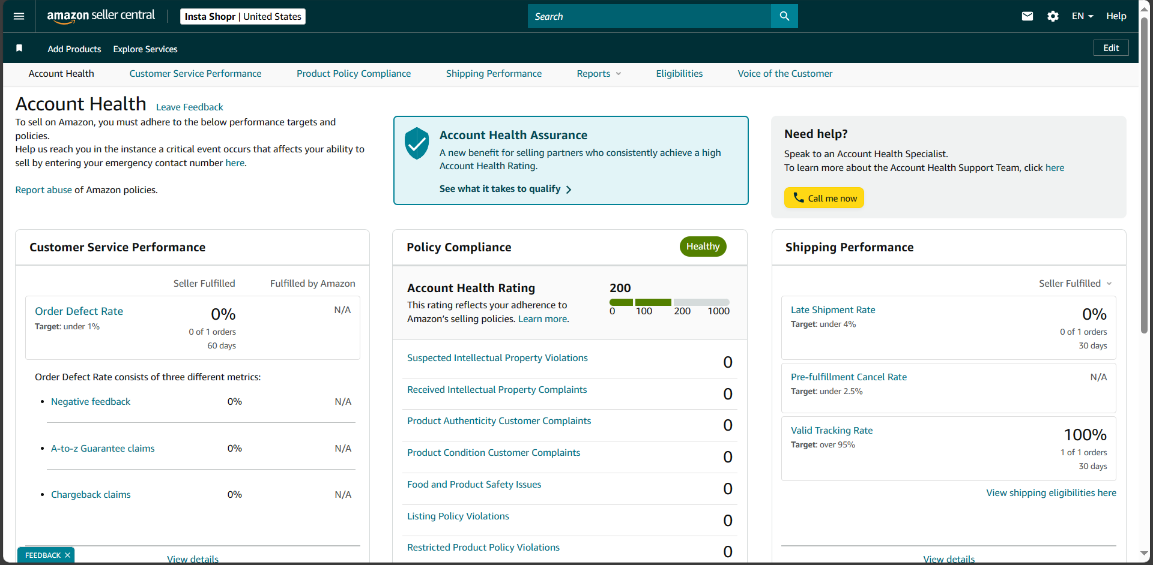The width and height of the screenshot is (1153, 565).
Task: Click the Account Health Assurance shield icon
Action: point(417,143)
